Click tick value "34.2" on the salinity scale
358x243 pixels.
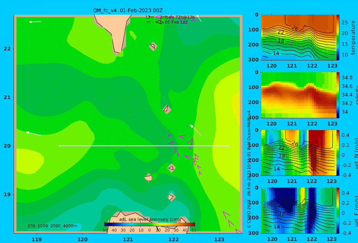click(x=347, y=103)
